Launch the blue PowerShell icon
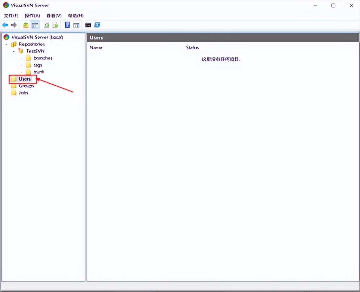 tap(97, 25)
